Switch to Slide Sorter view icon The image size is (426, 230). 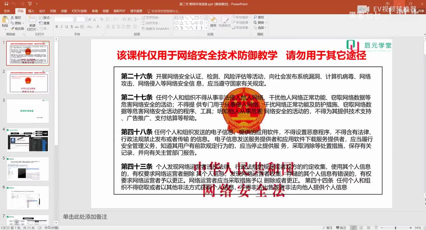tap(360, 228)
